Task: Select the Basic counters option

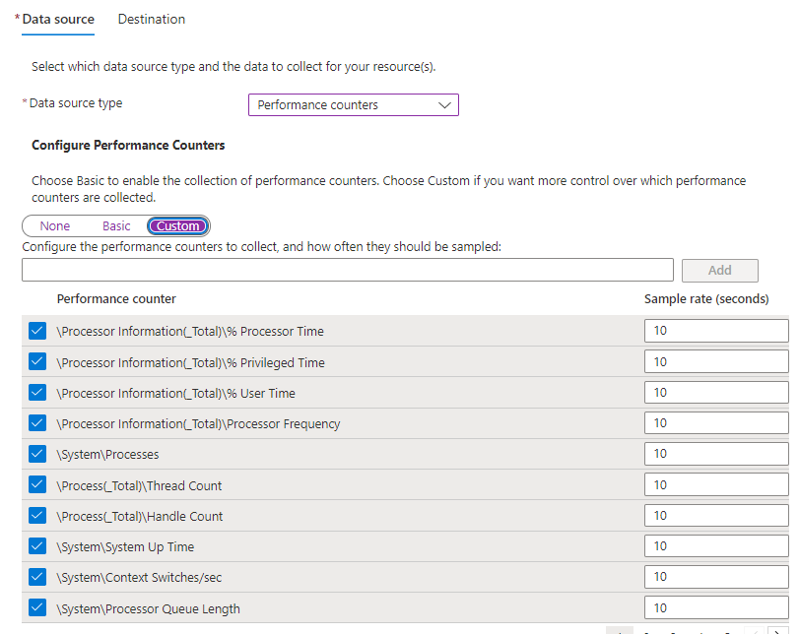Action: [116, 226]
